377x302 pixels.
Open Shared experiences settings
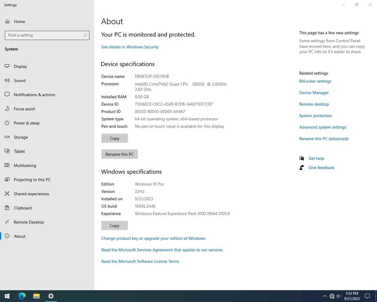coord(47,194)
